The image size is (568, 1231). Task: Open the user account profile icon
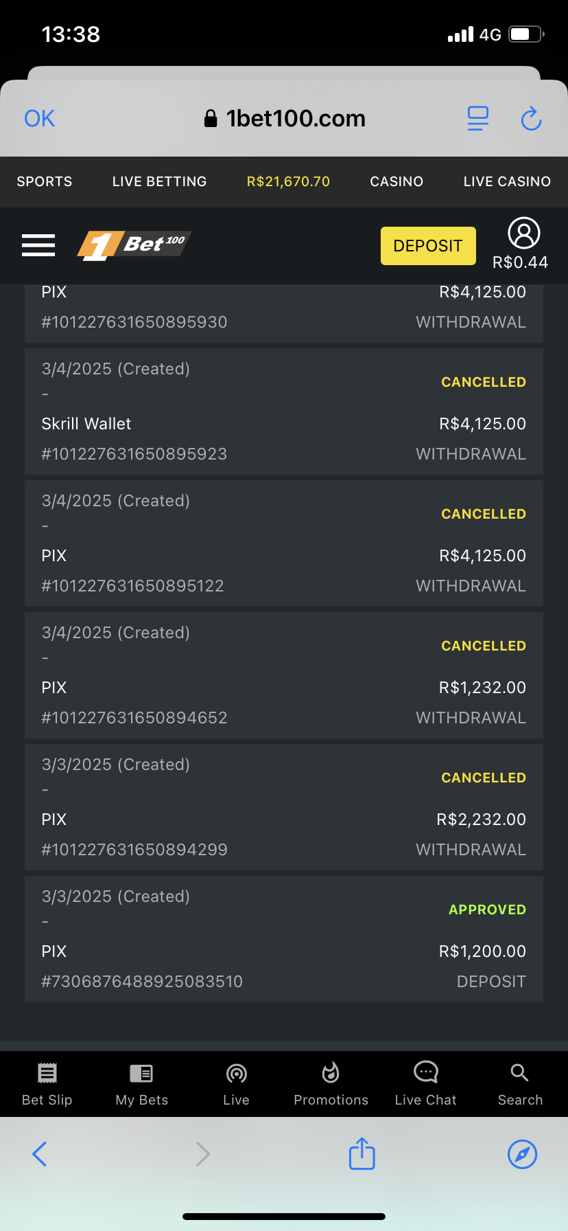[x=523, y=234]
